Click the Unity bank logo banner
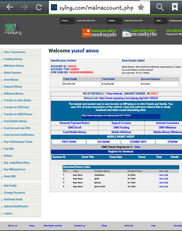The image size is (182, 231). pos(140,33)
